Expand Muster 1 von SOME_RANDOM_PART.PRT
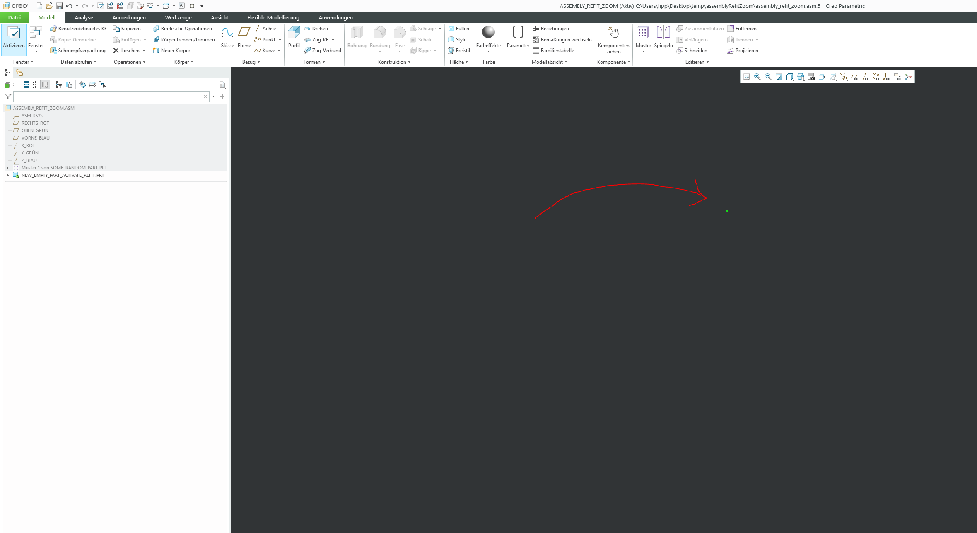 pyautogui.click(x=7, y=167)
